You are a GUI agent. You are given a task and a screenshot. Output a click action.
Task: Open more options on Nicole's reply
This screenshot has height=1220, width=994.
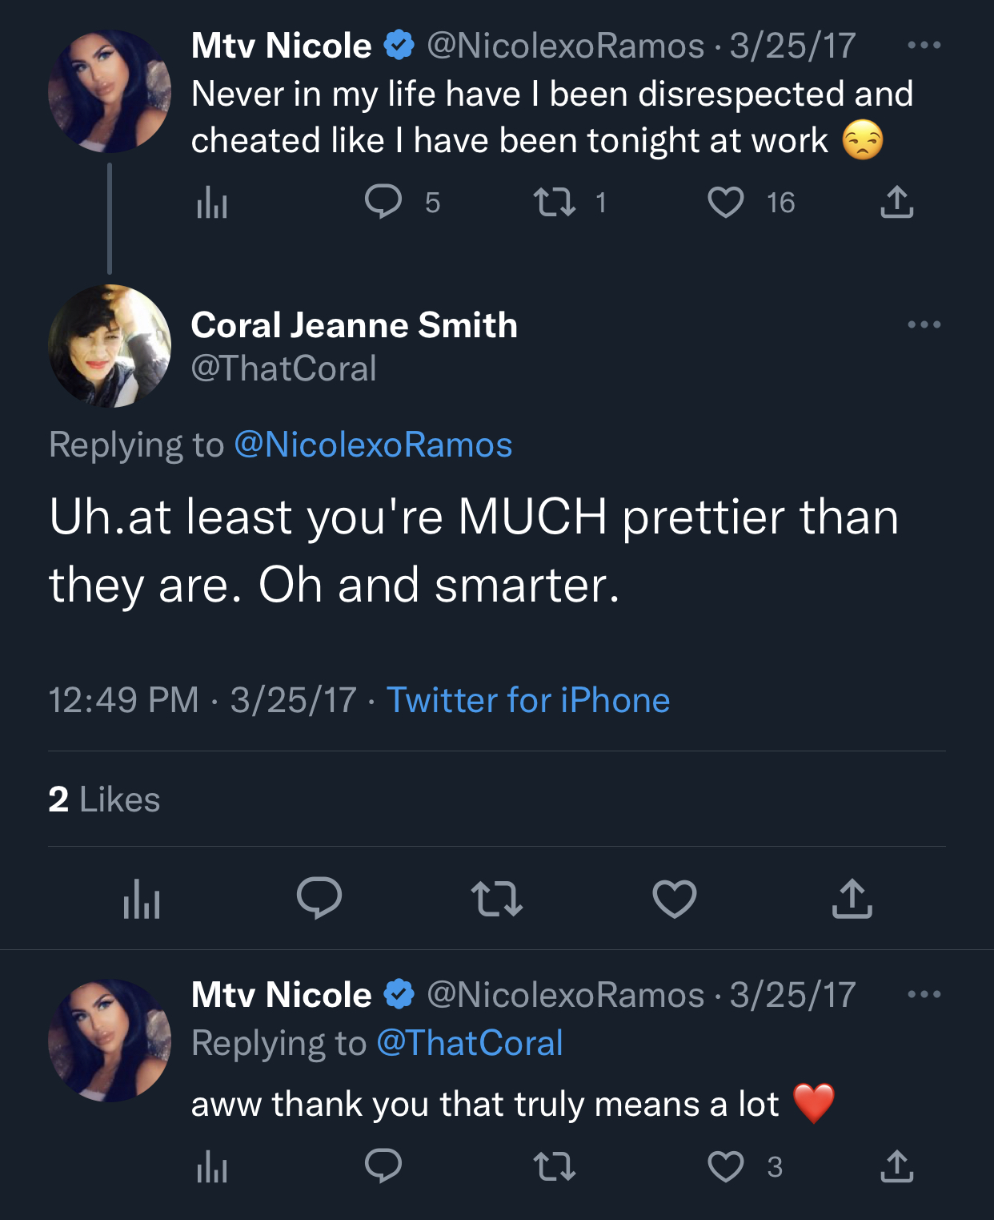pos(924,994)
